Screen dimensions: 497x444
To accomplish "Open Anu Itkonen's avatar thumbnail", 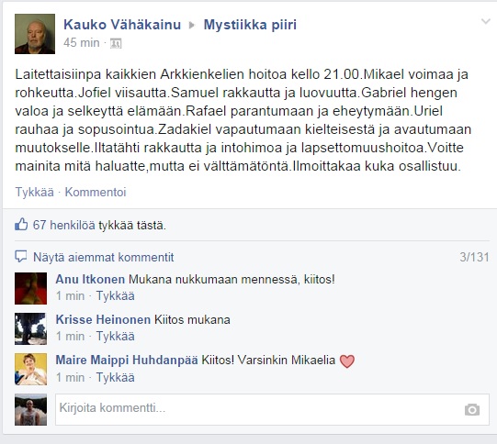I will (x=30, y=288).
